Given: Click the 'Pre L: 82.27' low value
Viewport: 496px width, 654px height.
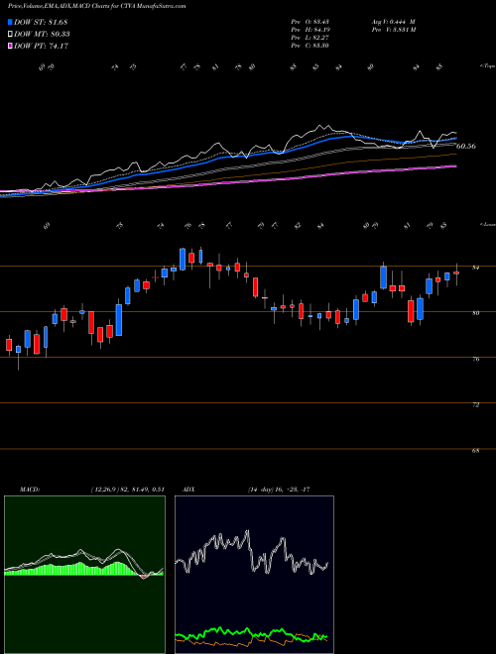Looking at the screenshot, I should point(310,38).
